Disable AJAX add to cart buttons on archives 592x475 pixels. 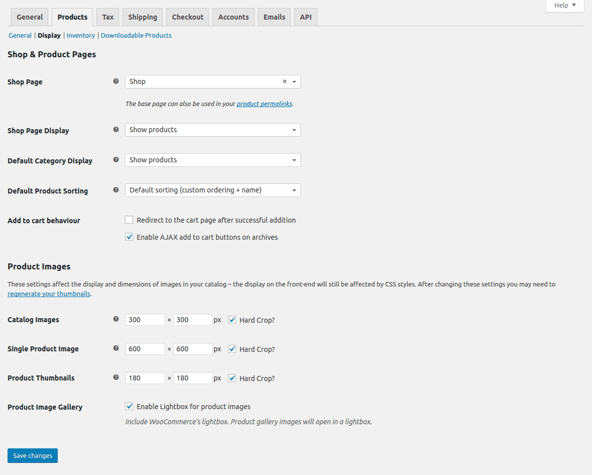129,237
